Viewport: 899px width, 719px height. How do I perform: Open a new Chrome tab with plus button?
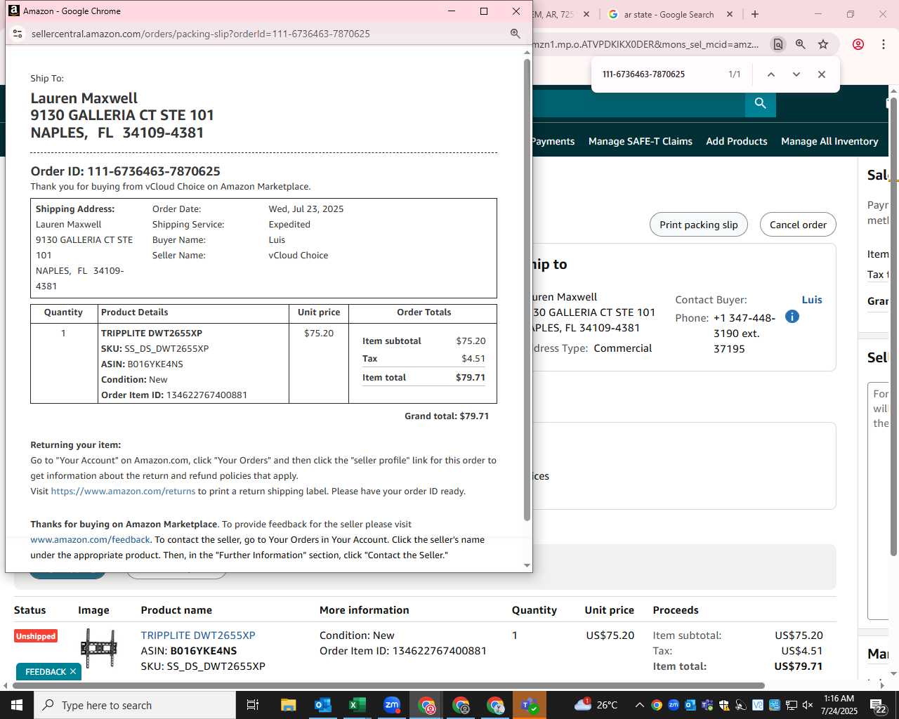pyautogui.click(x=755, y=14)
